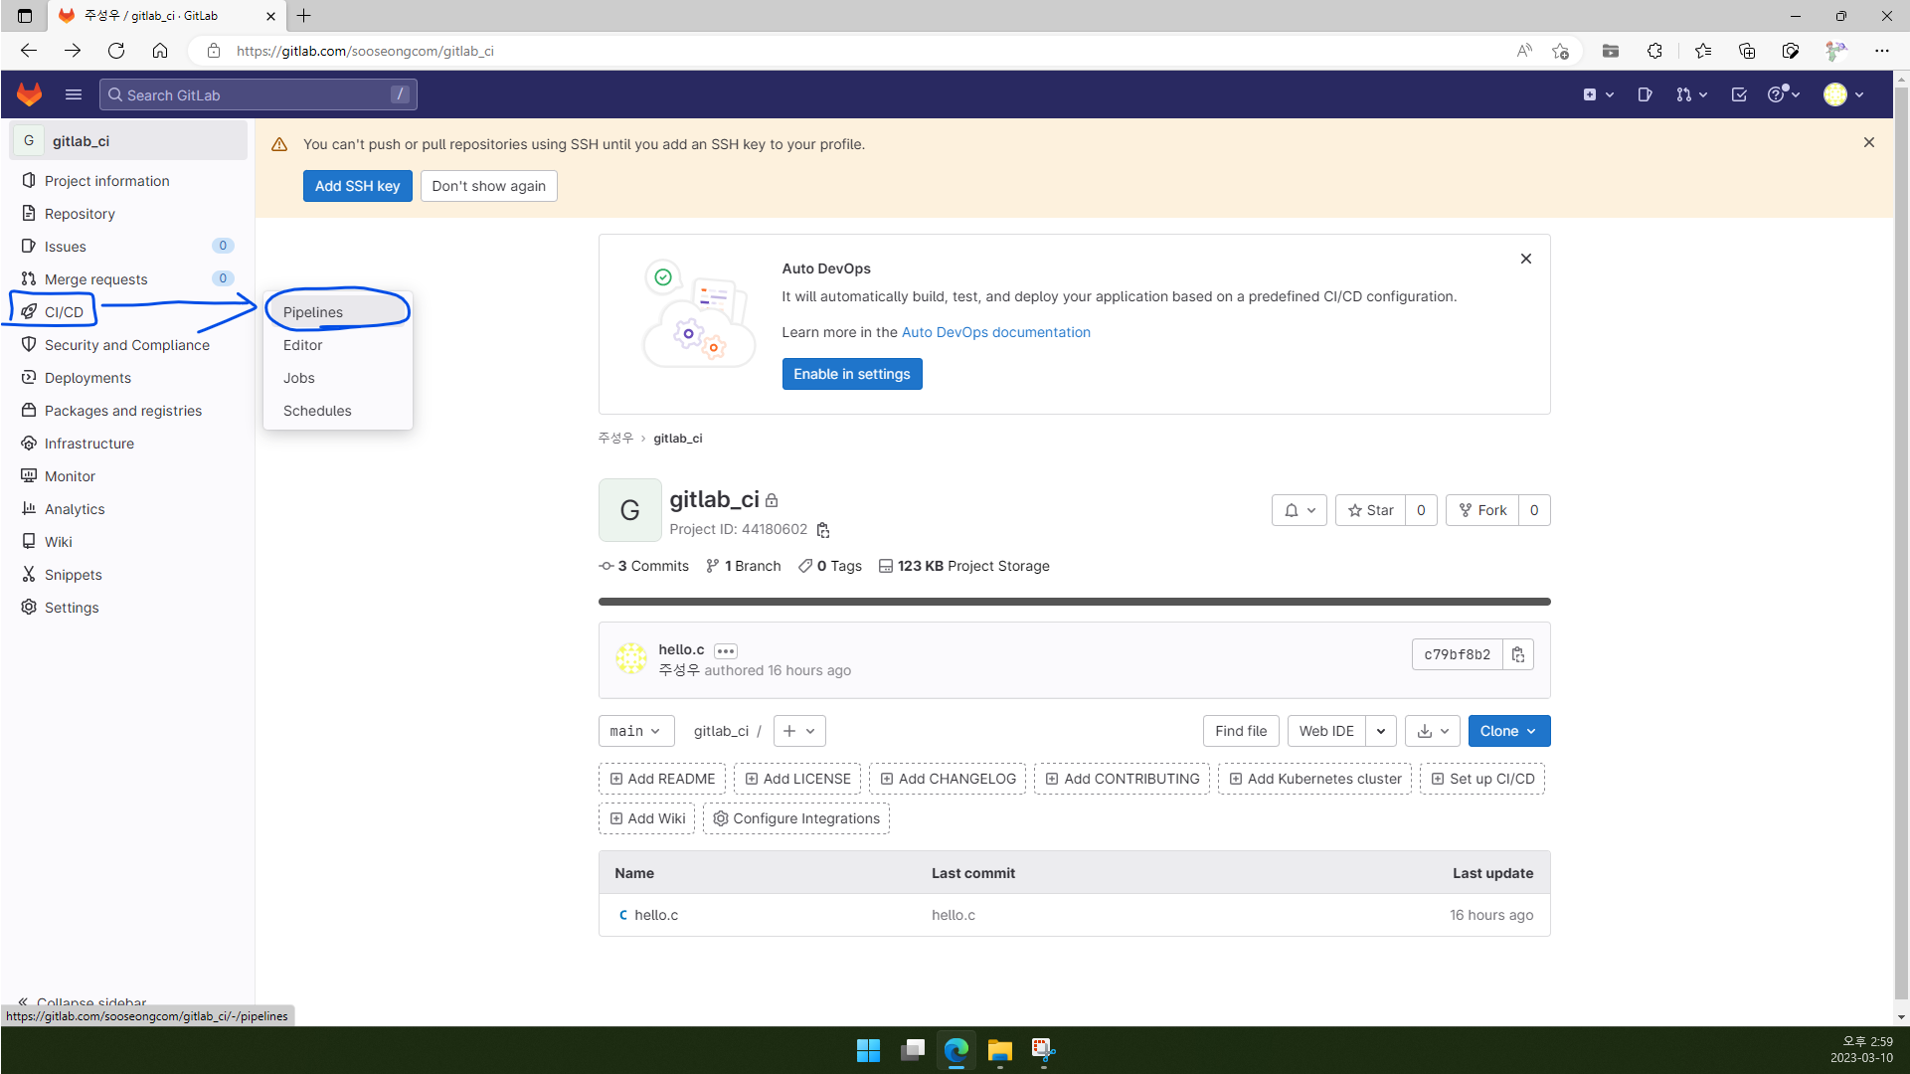Click the monitor icon in sidebar
This screenshot has height=1074, width=1910.
[x=29, y=474]
